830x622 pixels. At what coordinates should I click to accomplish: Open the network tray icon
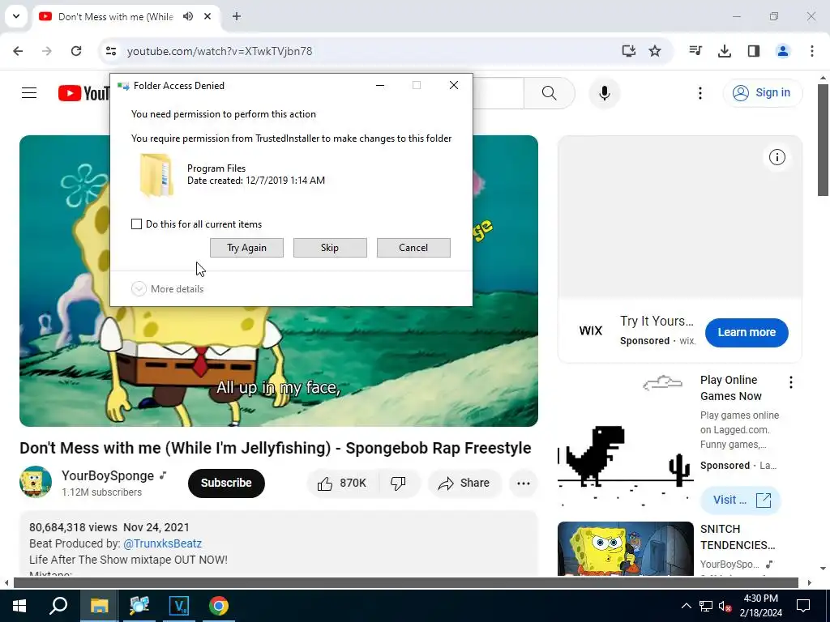coord(706,606)
